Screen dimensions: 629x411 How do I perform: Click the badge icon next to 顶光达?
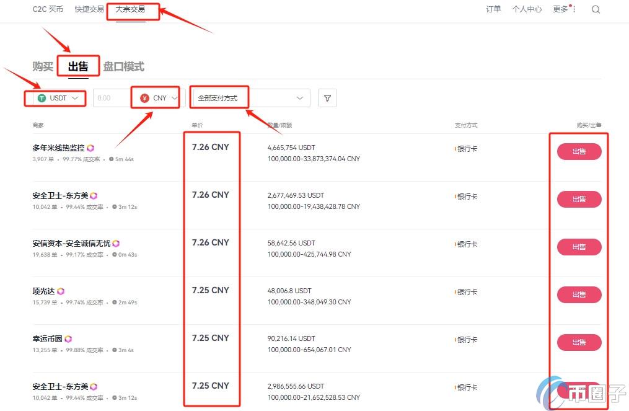click(x=61, y=291)
